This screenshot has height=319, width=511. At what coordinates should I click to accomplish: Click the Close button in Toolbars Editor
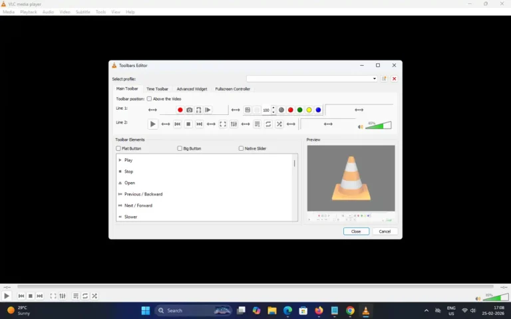[356, 231]
